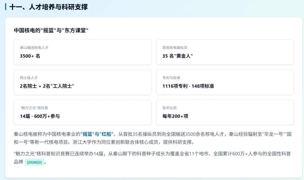Select the card label 秦山输送核电人才
Viewport: 304px width, 180px height.
click(x=34, y=47)
